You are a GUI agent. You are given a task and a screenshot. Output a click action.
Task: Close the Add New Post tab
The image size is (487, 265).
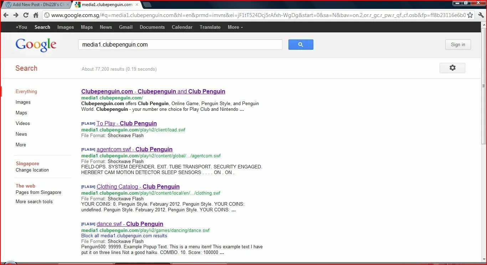(68, 5)
